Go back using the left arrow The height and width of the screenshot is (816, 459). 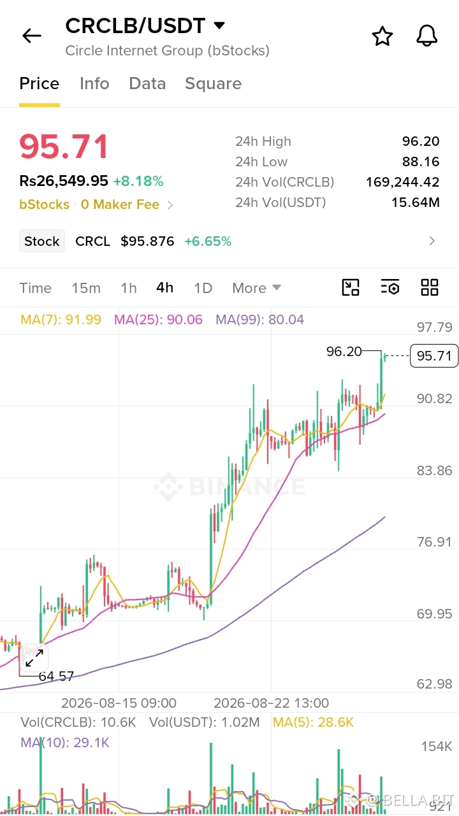coord(31,36)
